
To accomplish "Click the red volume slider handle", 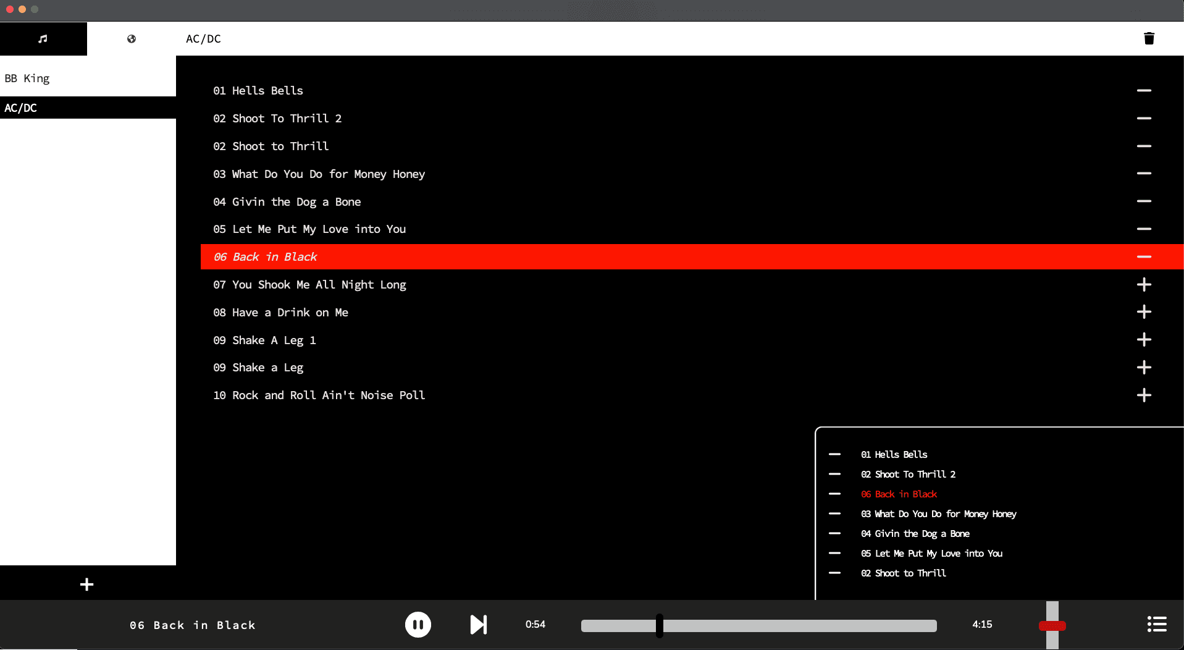I will point(1052,626).
